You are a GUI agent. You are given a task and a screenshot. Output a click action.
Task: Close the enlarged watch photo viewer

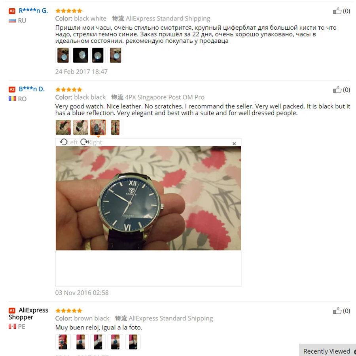[234, 144]
